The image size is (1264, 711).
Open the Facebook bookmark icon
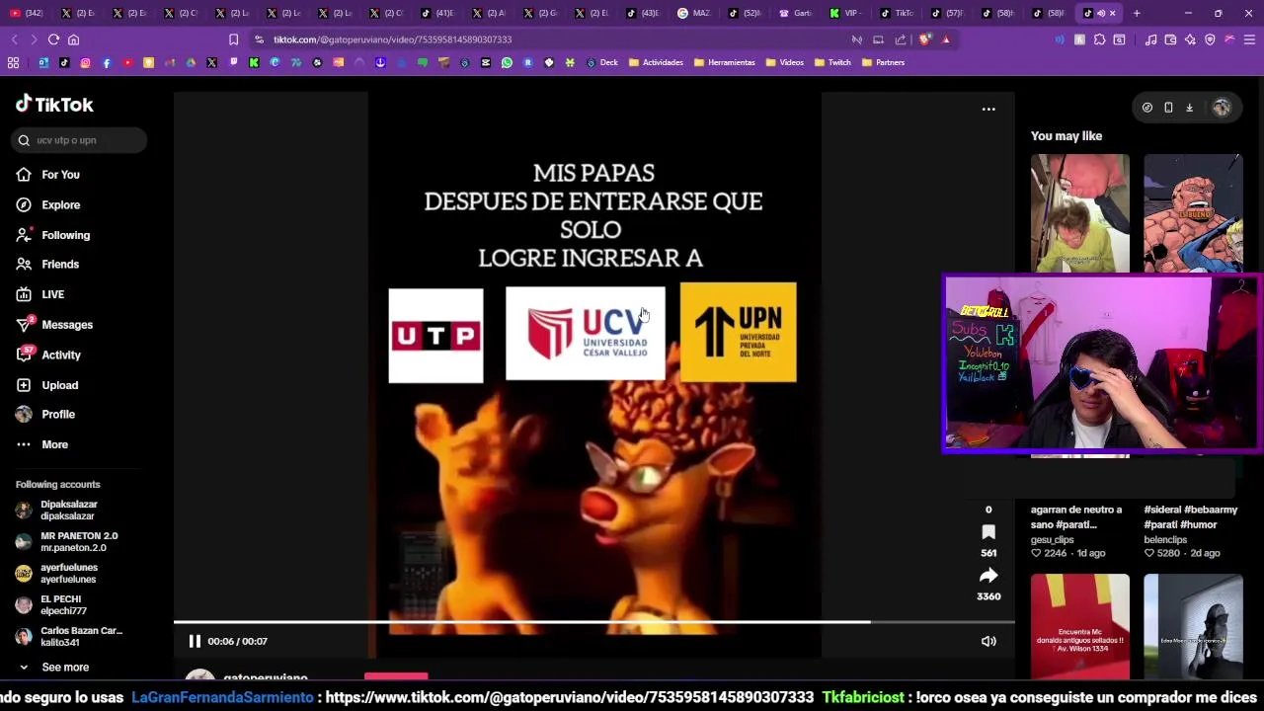107,62
